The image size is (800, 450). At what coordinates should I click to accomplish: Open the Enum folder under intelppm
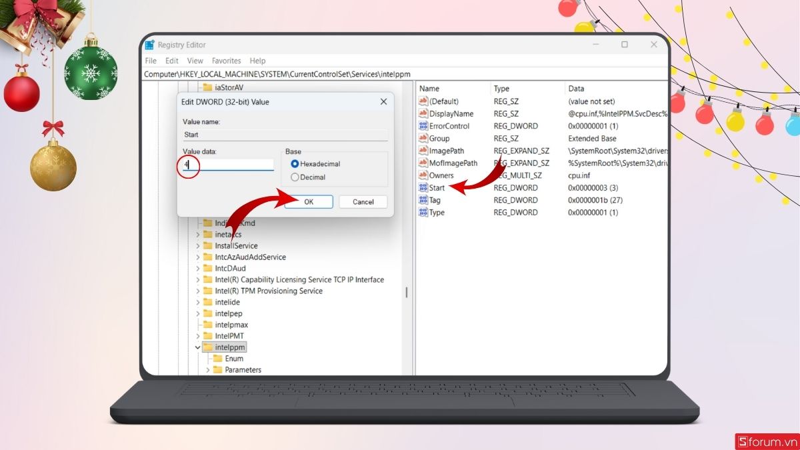pos(233,358)
